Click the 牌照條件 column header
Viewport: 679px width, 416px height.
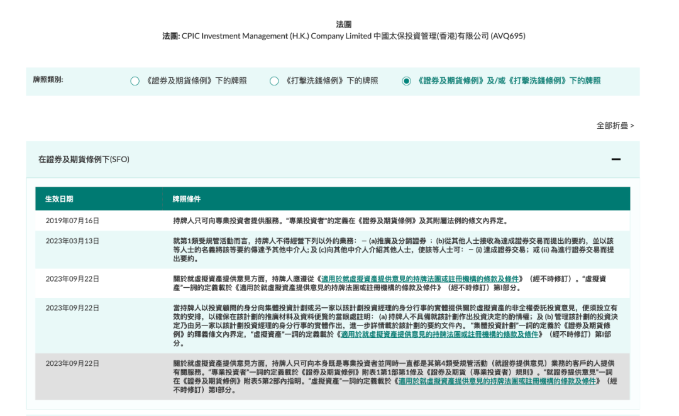click(187, 199)
